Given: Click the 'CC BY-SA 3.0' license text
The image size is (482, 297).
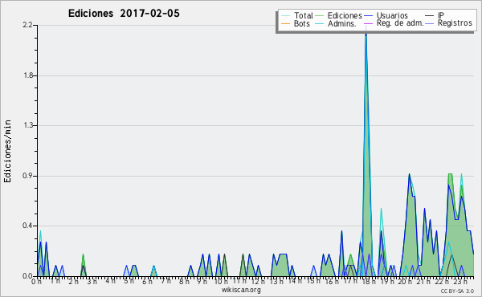Looking at the screenshot, I should coord(457,291).
